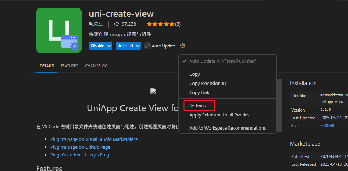Open Settings from the context menu
This screenshot has width=348, height=171.
pyautogui.click(x=228, y=106)
